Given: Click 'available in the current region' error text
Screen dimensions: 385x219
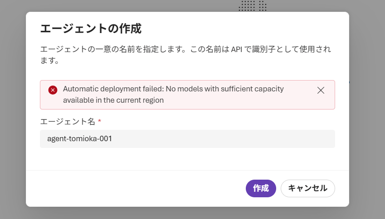Looking at the screenshot, I should pyautogui.click(x=113, y=100).
